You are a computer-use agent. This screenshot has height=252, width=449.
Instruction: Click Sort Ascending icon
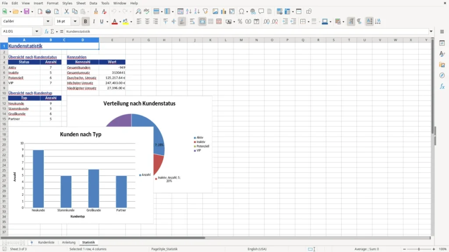tap(189, 11)
